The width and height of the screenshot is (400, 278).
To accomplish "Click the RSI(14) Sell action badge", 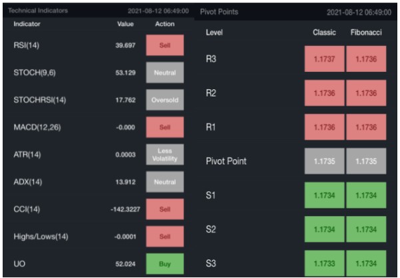I will pyautogui.click(x=164, y=45).
